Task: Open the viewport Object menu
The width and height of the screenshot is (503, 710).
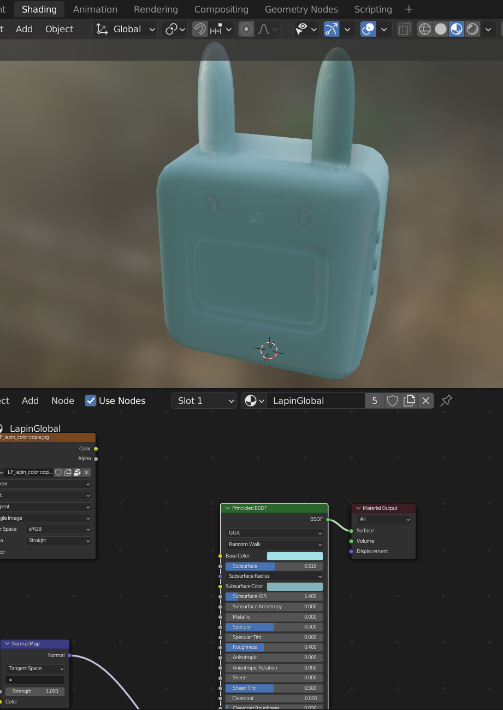Action: tap(59, 29)
